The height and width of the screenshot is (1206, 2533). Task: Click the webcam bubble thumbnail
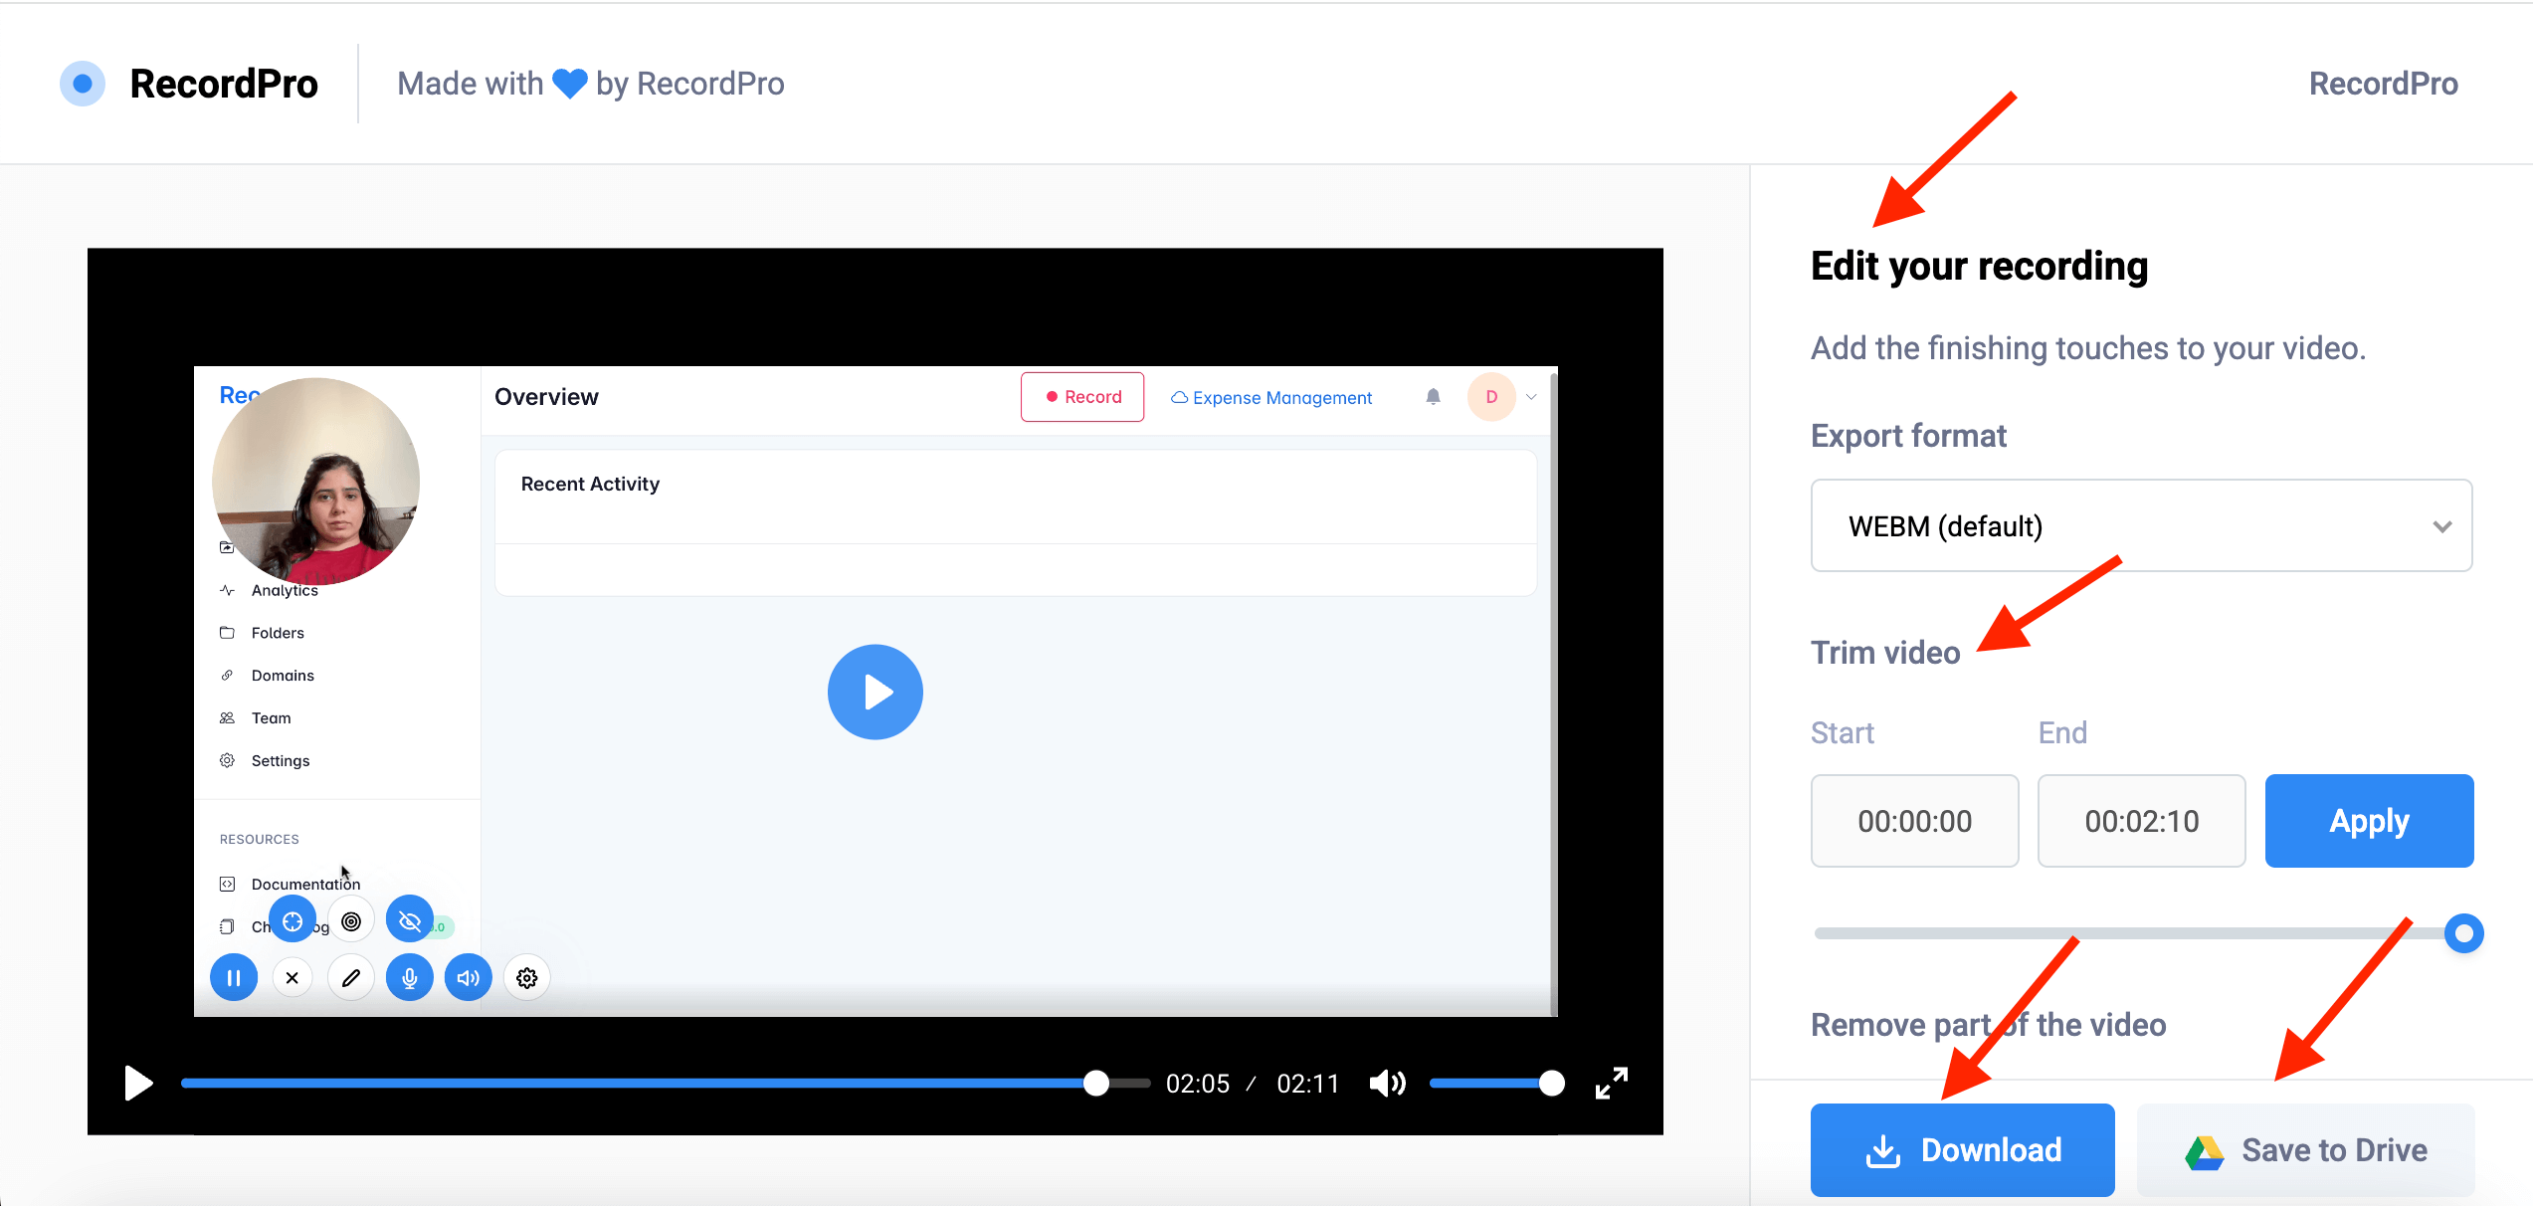[316, 482]
